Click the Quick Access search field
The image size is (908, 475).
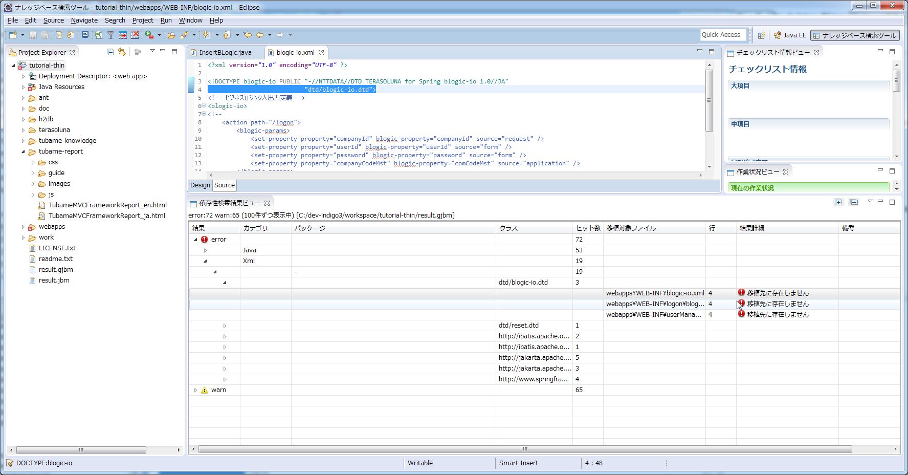723,35
